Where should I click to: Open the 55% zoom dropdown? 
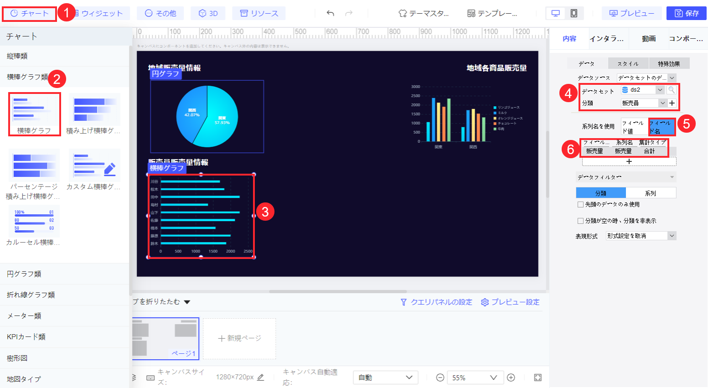pos(475,378)
